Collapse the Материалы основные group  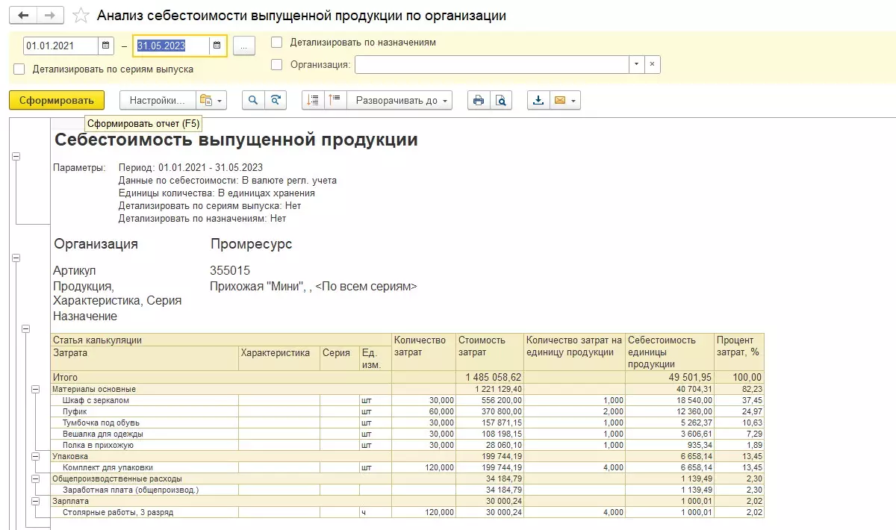tap(35, 389)
